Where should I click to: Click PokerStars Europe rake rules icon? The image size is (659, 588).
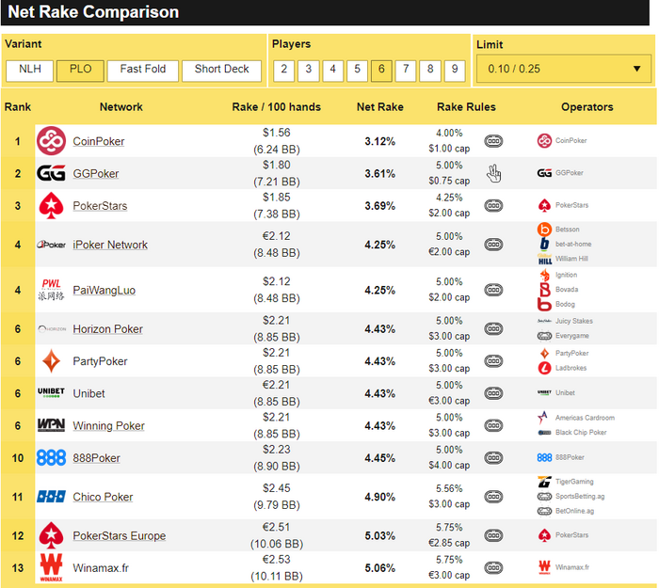493,536
